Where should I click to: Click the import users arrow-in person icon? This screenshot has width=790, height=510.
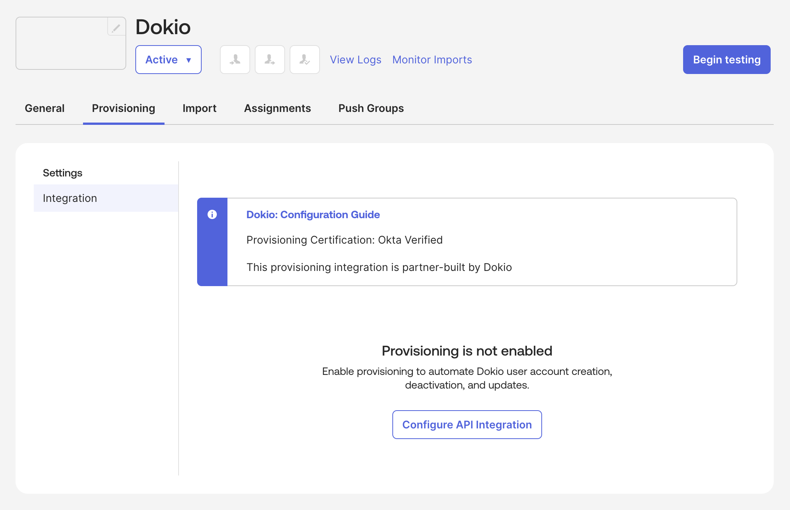point(235,60)
